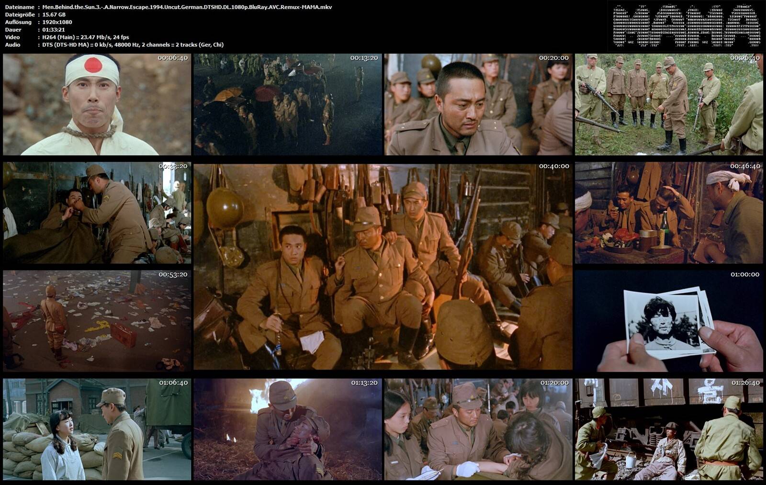
Task: Click the video codec line "H264 (Main)"
Action: 86,37
